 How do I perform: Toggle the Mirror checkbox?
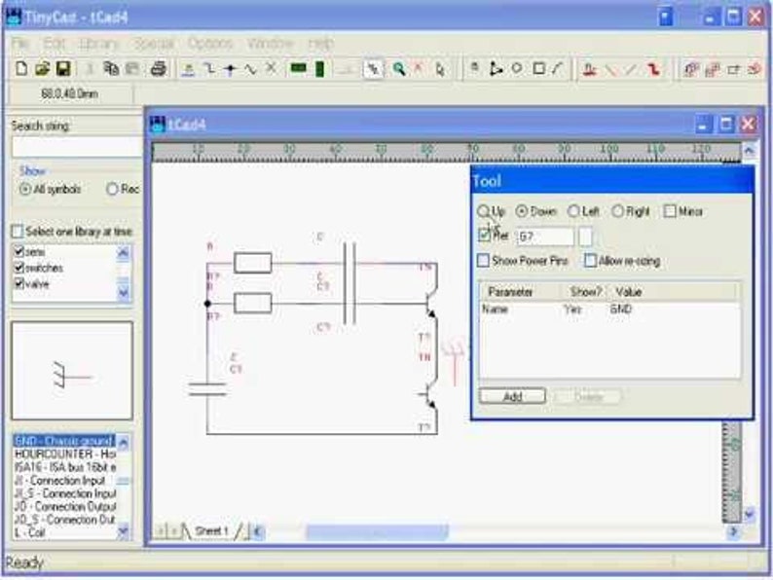pos(670,211)
